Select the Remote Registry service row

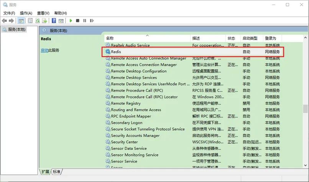tap(126, 103)
